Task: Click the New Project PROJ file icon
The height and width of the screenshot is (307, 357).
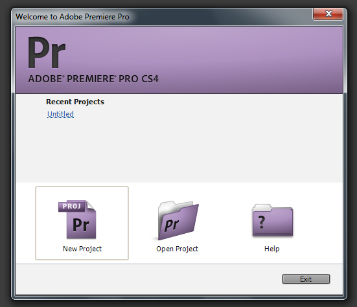Action: point(77,220)
